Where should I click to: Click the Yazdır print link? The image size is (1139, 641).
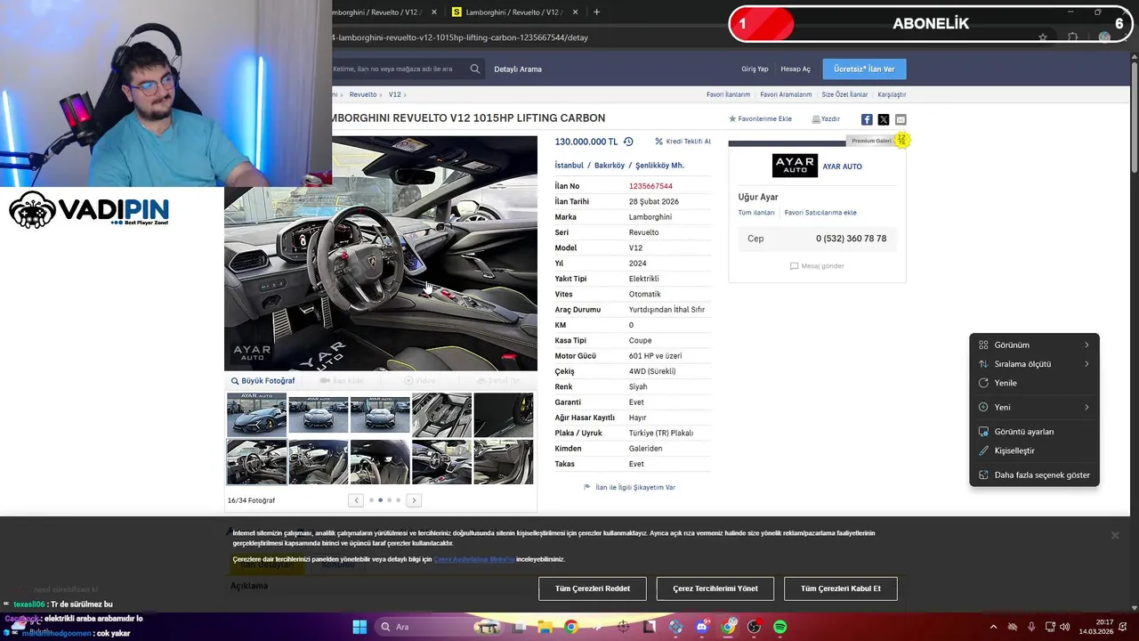point(826,118)
